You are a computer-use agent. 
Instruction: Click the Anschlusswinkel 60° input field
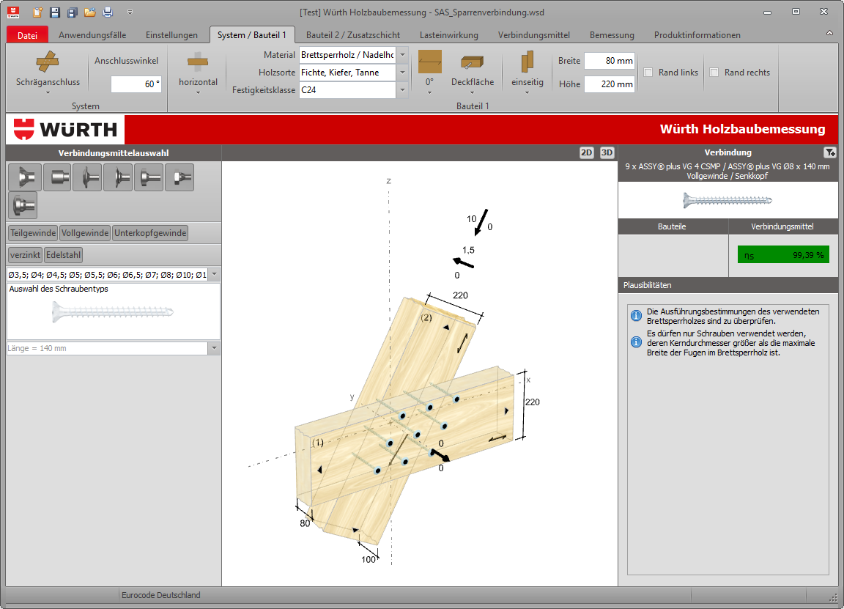pos(136,84)
